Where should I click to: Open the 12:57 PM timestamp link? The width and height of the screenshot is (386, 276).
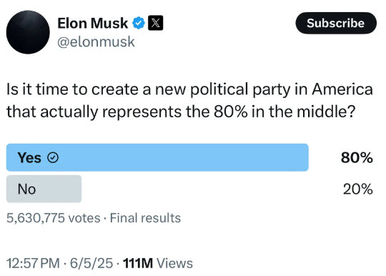33,263
